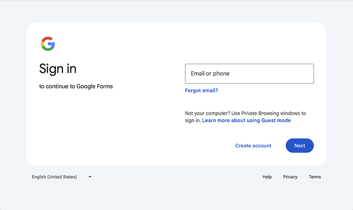
Task: Click the 'to continue to Google Forms' subtitle
Action: (x=76, y=87)
